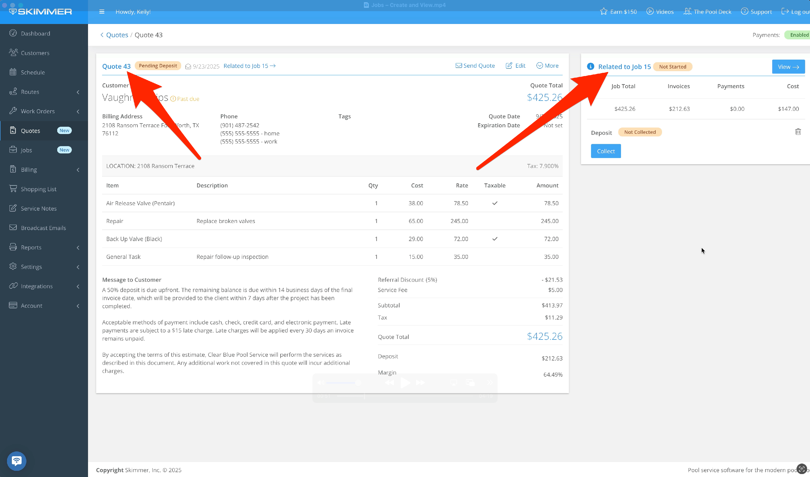Screen dimensions: 810x477
Task: Delete the deposit with the trash icon
Action: pyautogui.click(x=798, y=132)
